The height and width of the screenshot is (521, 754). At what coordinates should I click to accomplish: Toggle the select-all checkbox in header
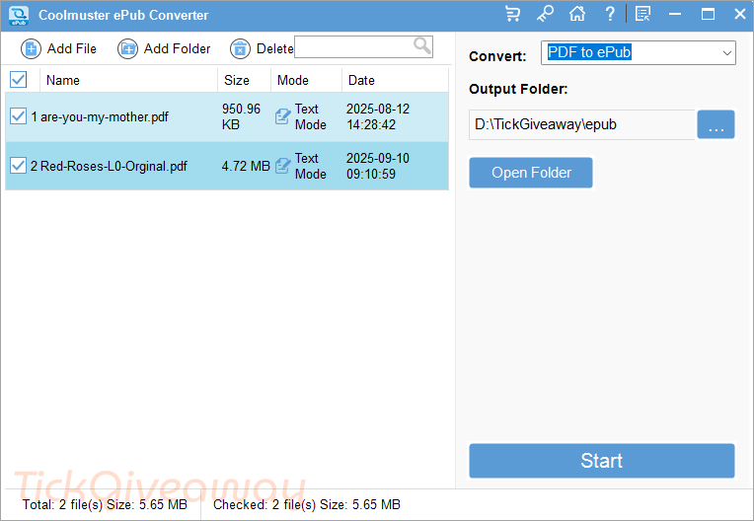19,80
